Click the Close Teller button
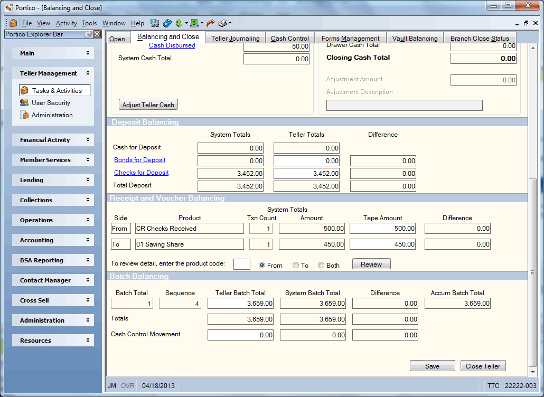544x397 pixels. pyautogui.click(x=483, y=366)
